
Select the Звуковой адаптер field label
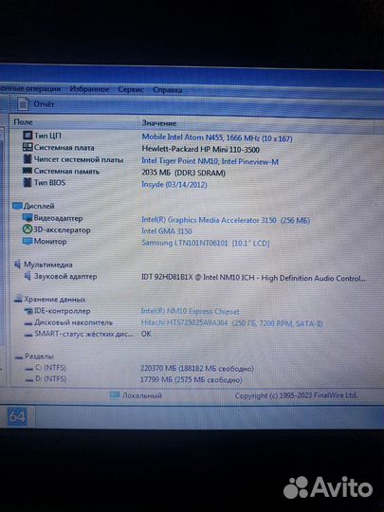[65, 276]
